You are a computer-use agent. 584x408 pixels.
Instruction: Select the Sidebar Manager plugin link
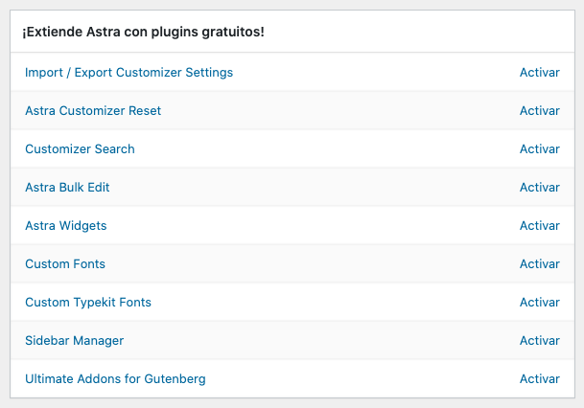pyautogui.click(x=74, y=341)
